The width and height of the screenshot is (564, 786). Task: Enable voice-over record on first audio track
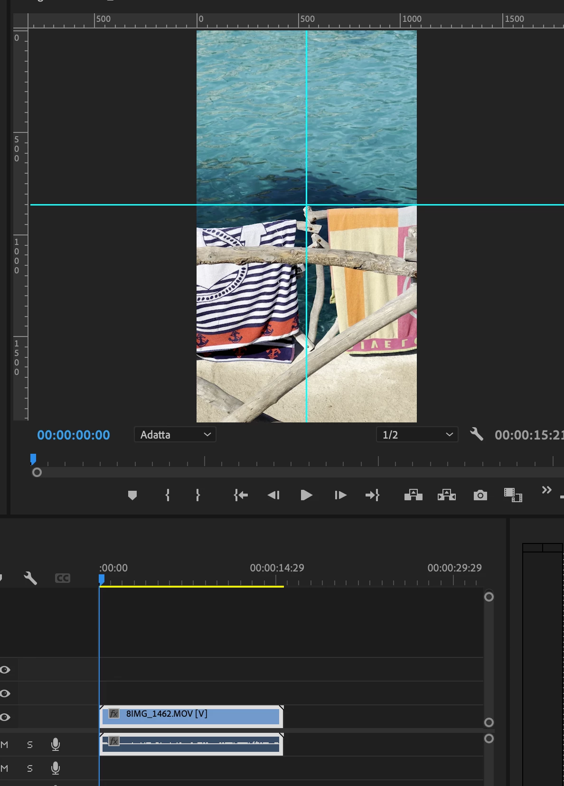[x=56, y=745]
